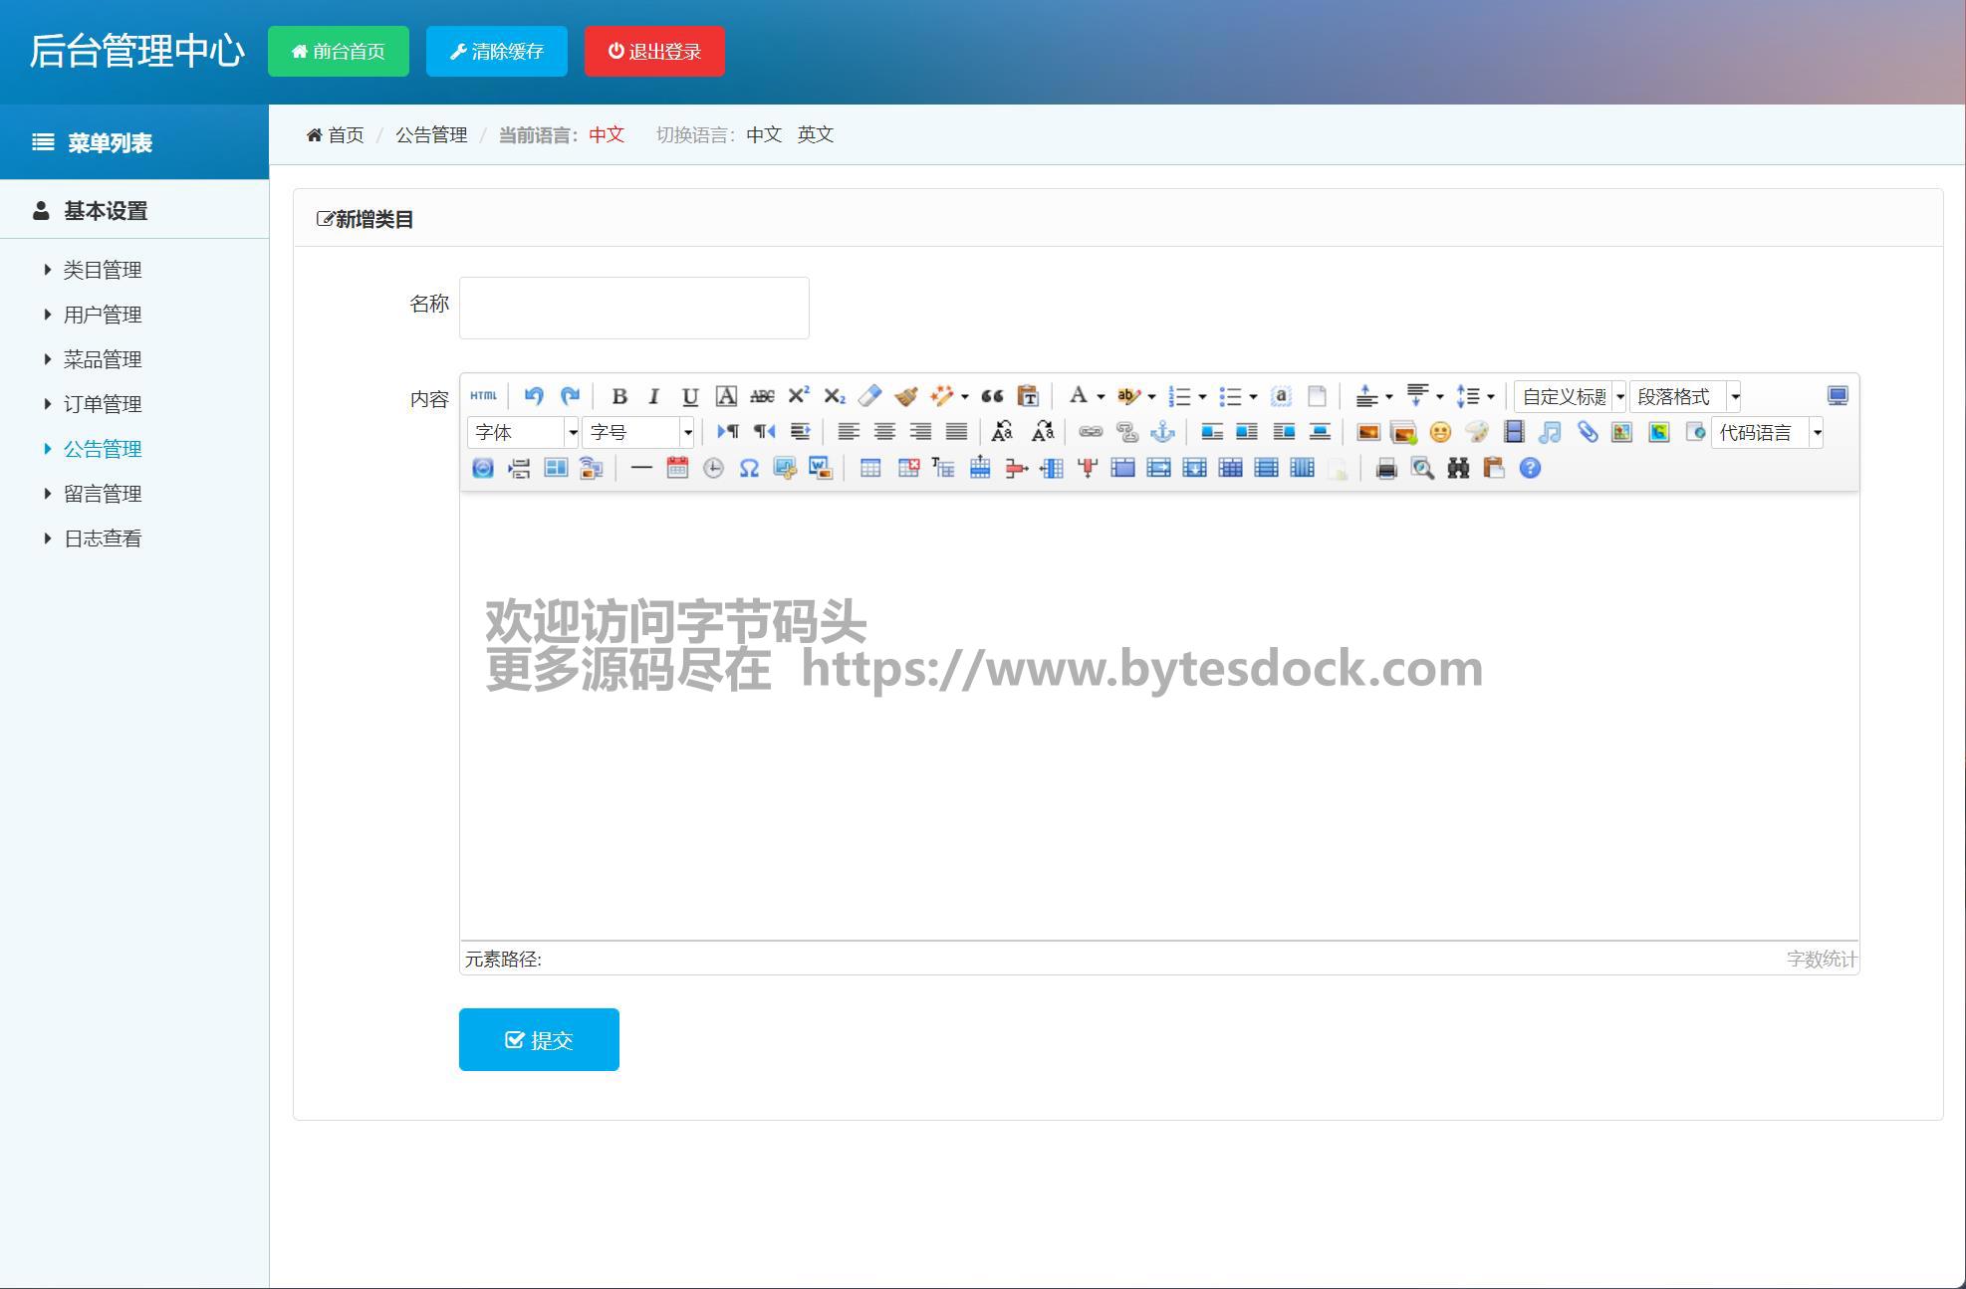Toggle italic formatting
Screen dimensions: 1966x1289
pyautogui.click(x=653, y=396)
